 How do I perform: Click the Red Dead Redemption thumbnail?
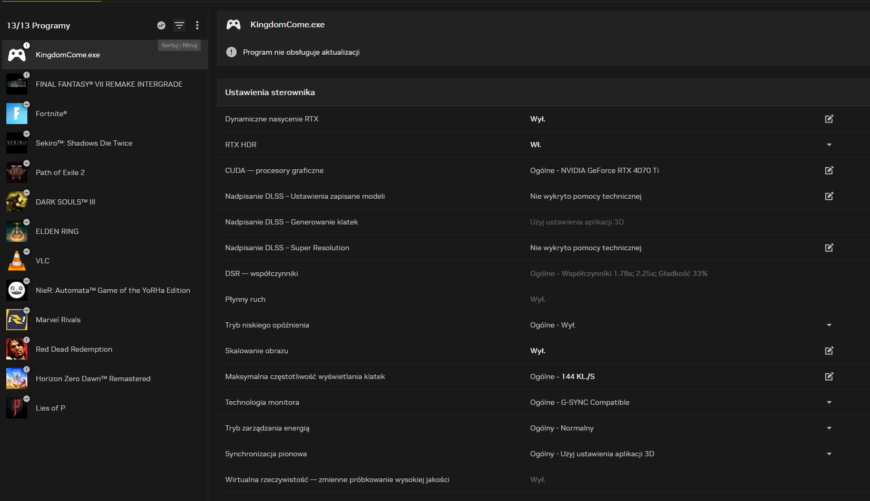coord(17,349)
